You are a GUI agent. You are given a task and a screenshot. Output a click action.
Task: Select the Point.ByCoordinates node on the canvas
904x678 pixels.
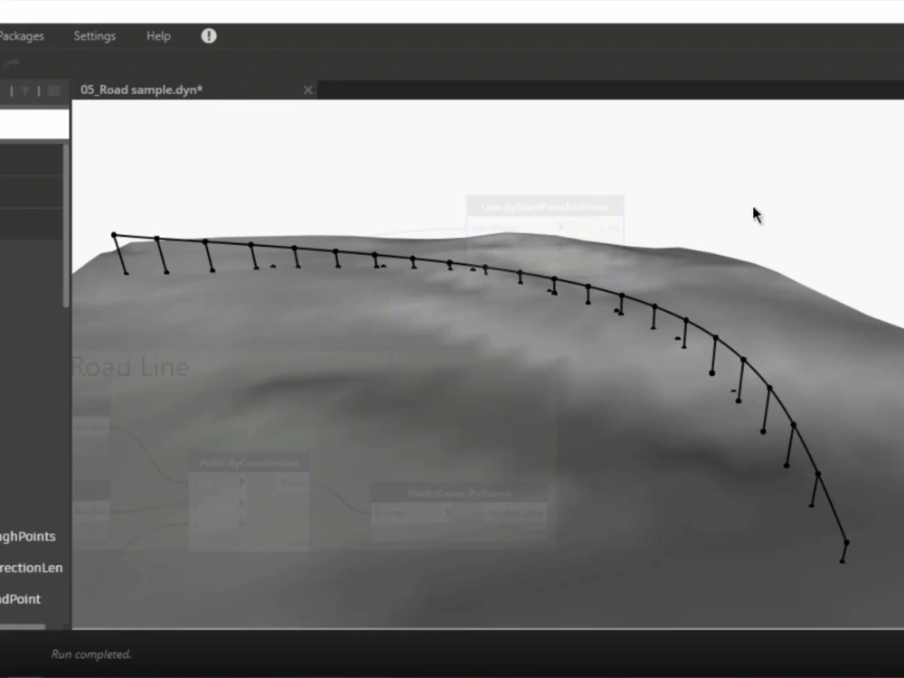pos(250,462)
